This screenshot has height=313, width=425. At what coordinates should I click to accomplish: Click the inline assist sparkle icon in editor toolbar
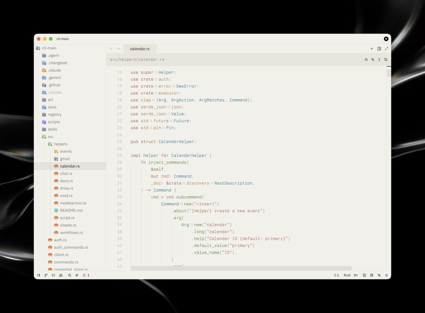373,60
